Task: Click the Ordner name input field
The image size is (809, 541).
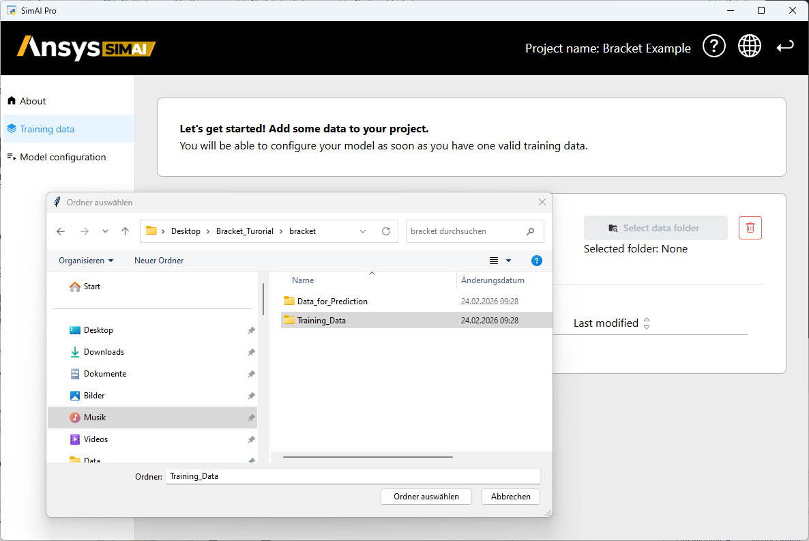Action: tap(353, 476)
